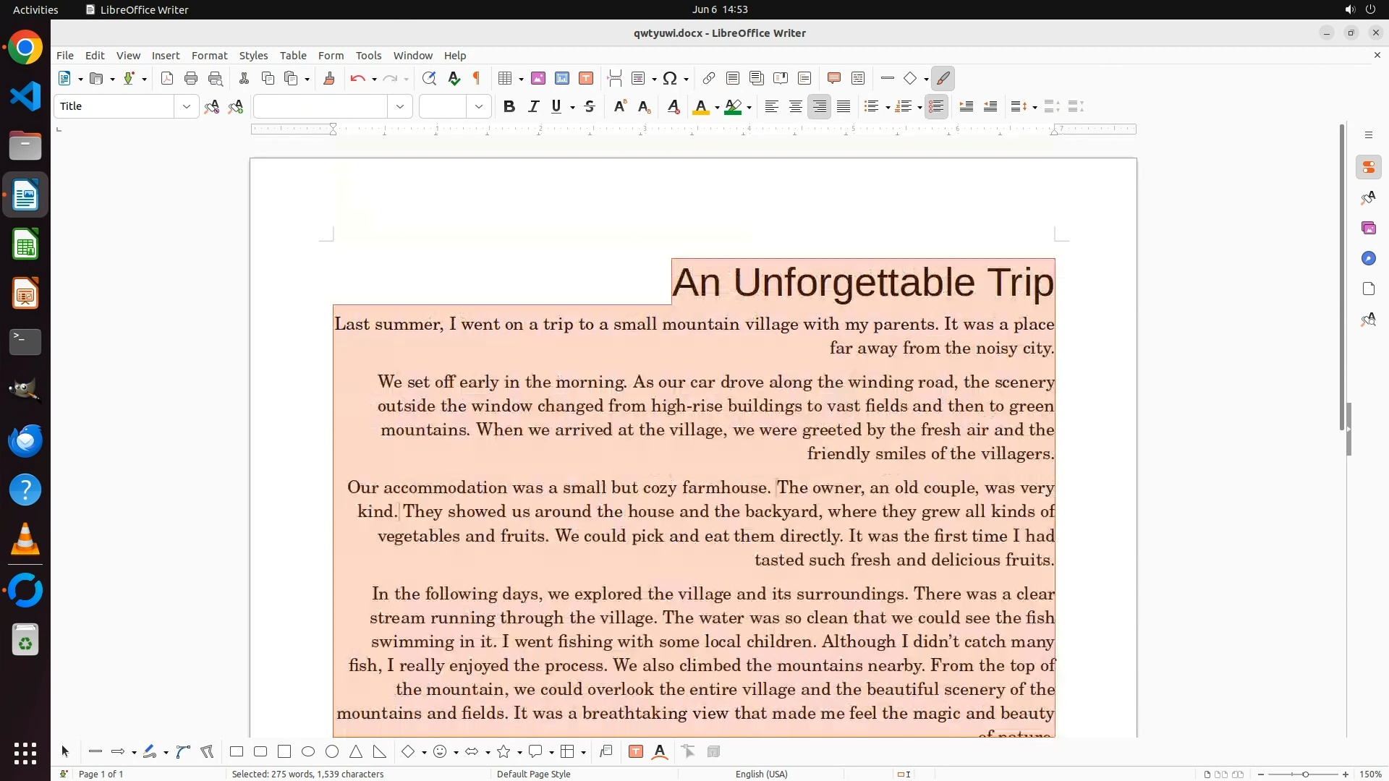Image resolution: width=1389 pixels, height=781 pixels.
Task: Insert a special character (Omega icon)
Action: (x=670, y=79)
